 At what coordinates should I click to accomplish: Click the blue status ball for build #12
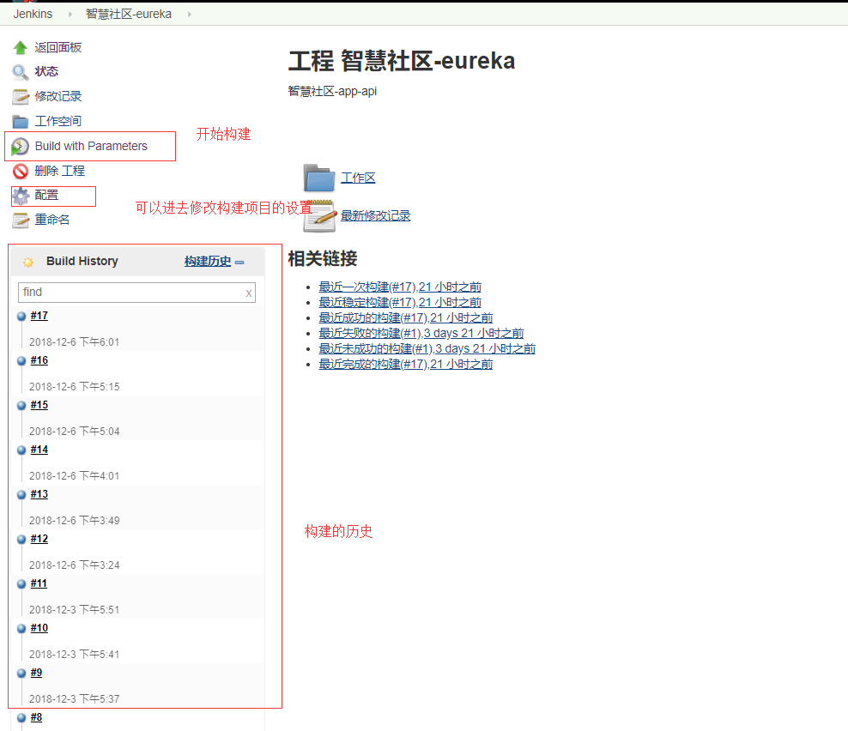[x=21, y=540]
